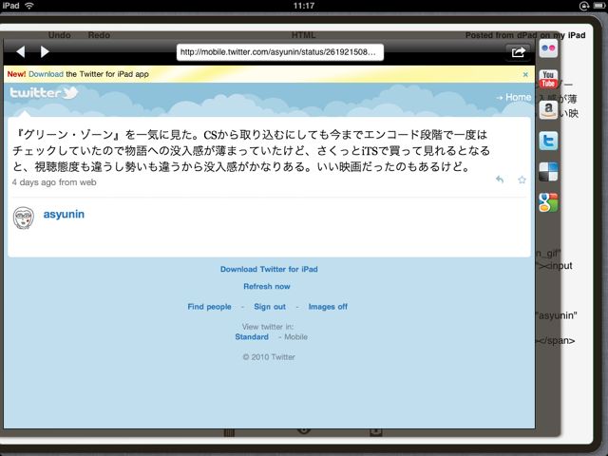Open the Delicious sidebar icon

pyautogui.click(x=548, y=171)
